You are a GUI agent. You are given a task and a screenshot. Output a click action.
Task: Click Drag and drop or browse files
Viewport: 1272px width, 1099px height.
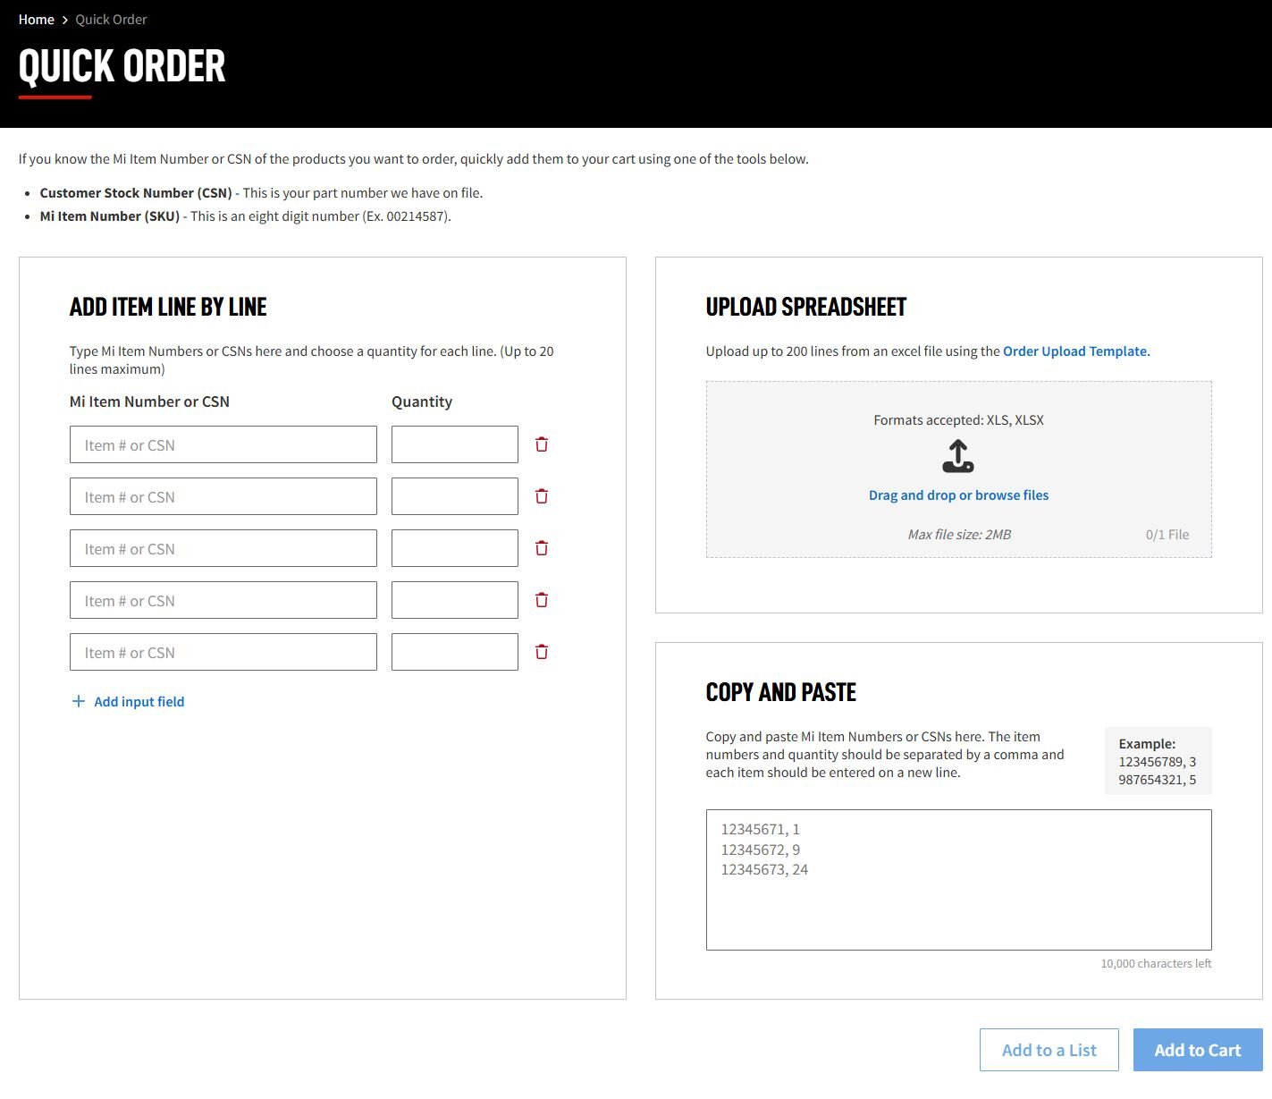click(957, 495)
